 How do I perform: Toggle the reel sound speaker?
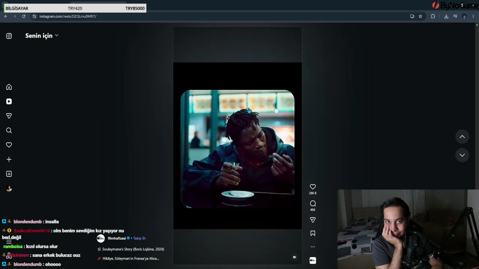295,257
